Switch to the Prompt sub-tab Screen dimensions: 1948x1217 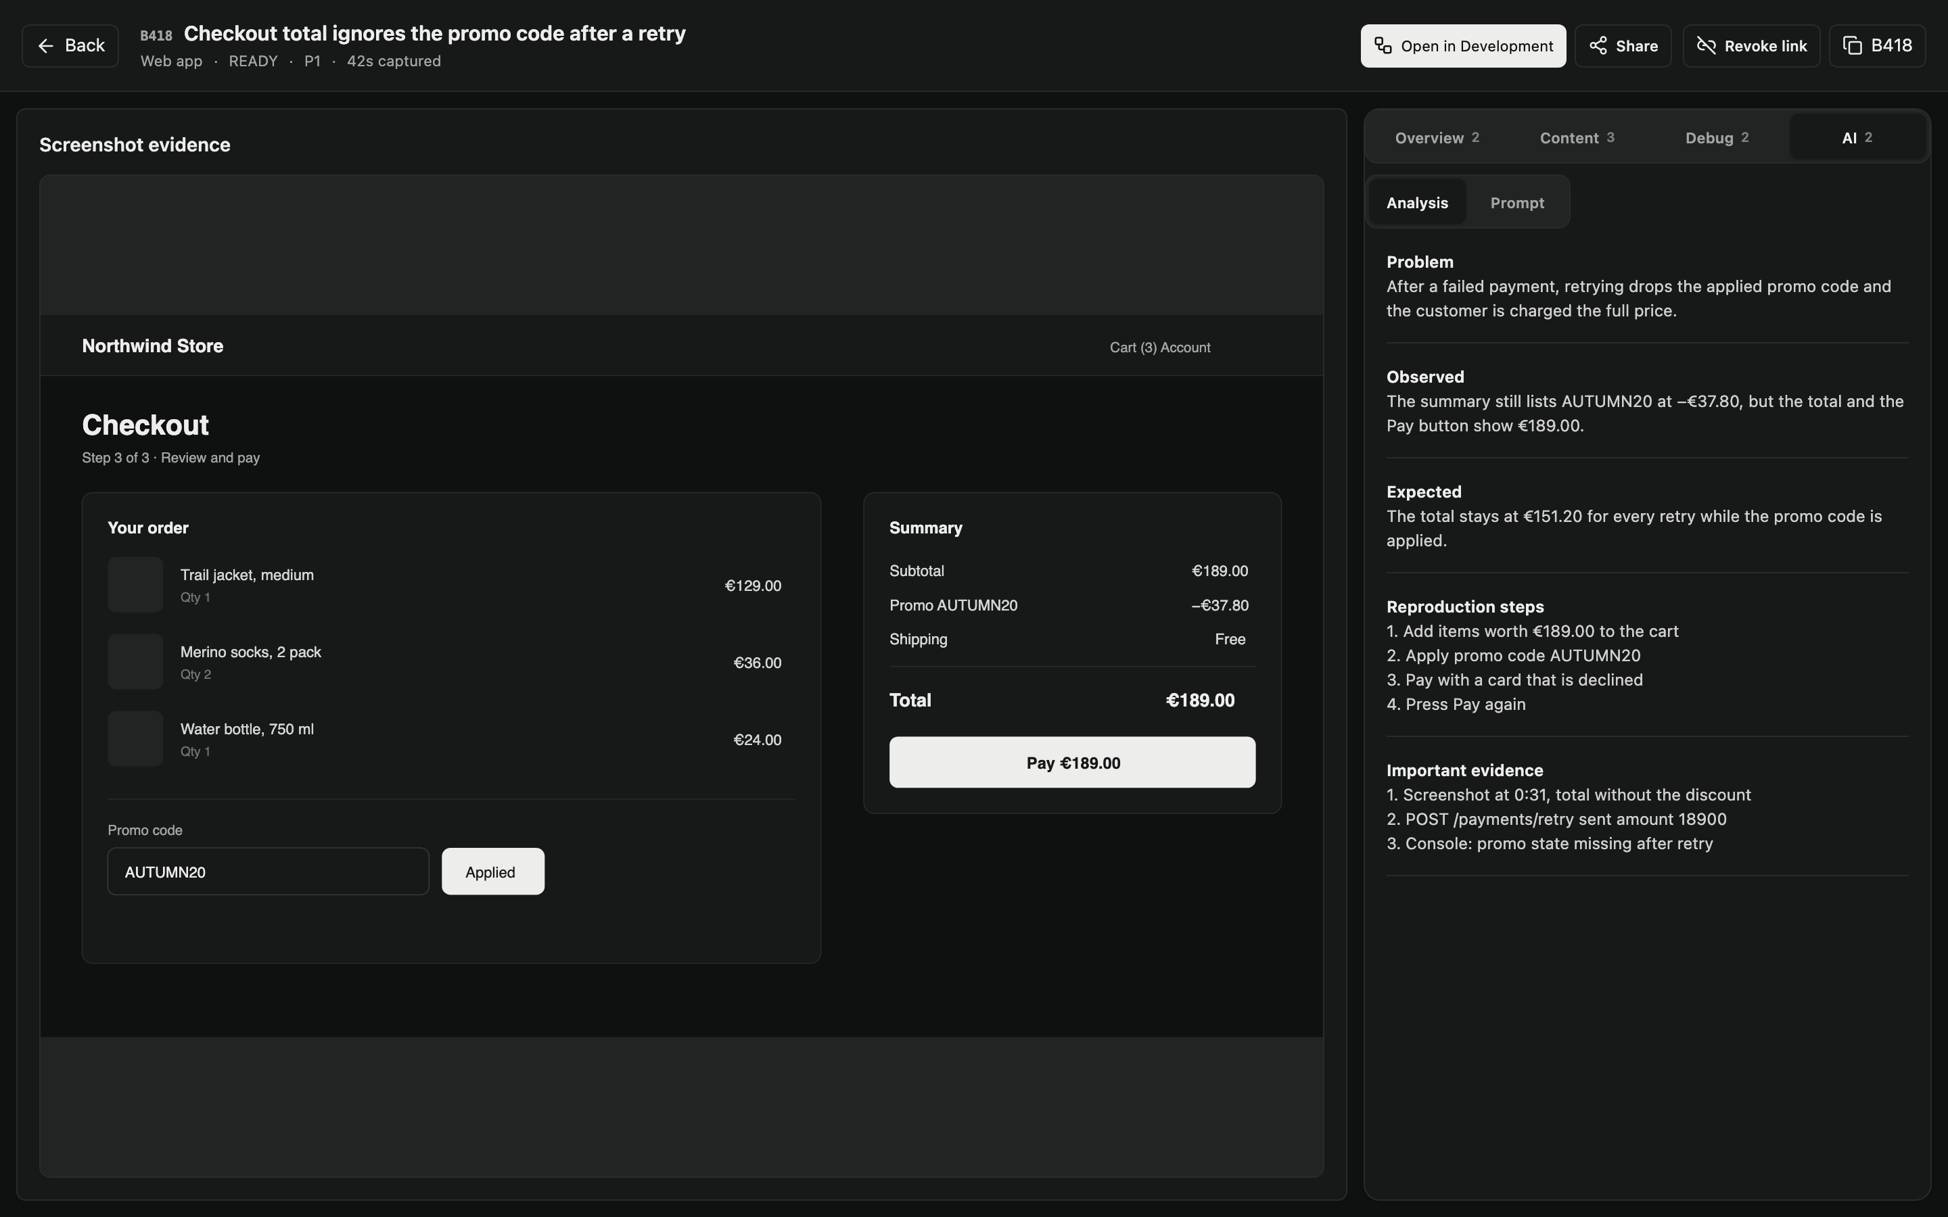pos(1516,203)
